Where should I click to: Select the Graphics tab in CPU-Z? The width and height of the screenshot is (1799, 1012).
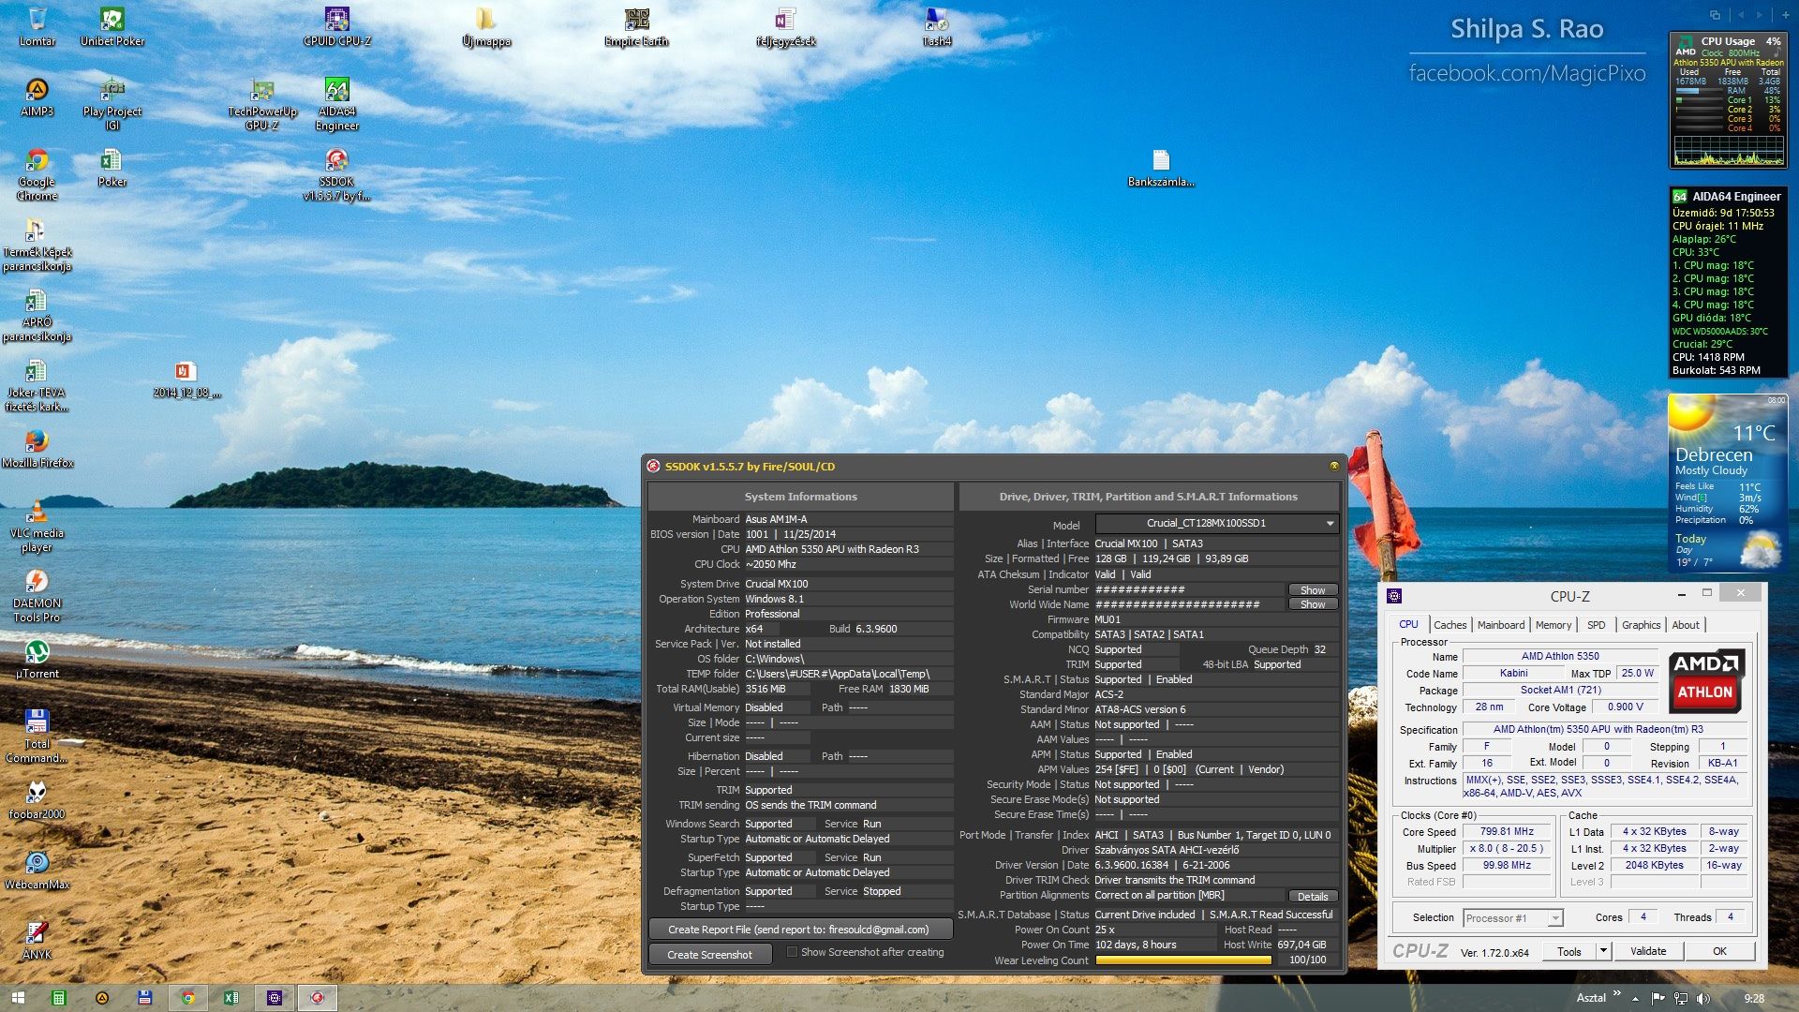click(1641, 625)
